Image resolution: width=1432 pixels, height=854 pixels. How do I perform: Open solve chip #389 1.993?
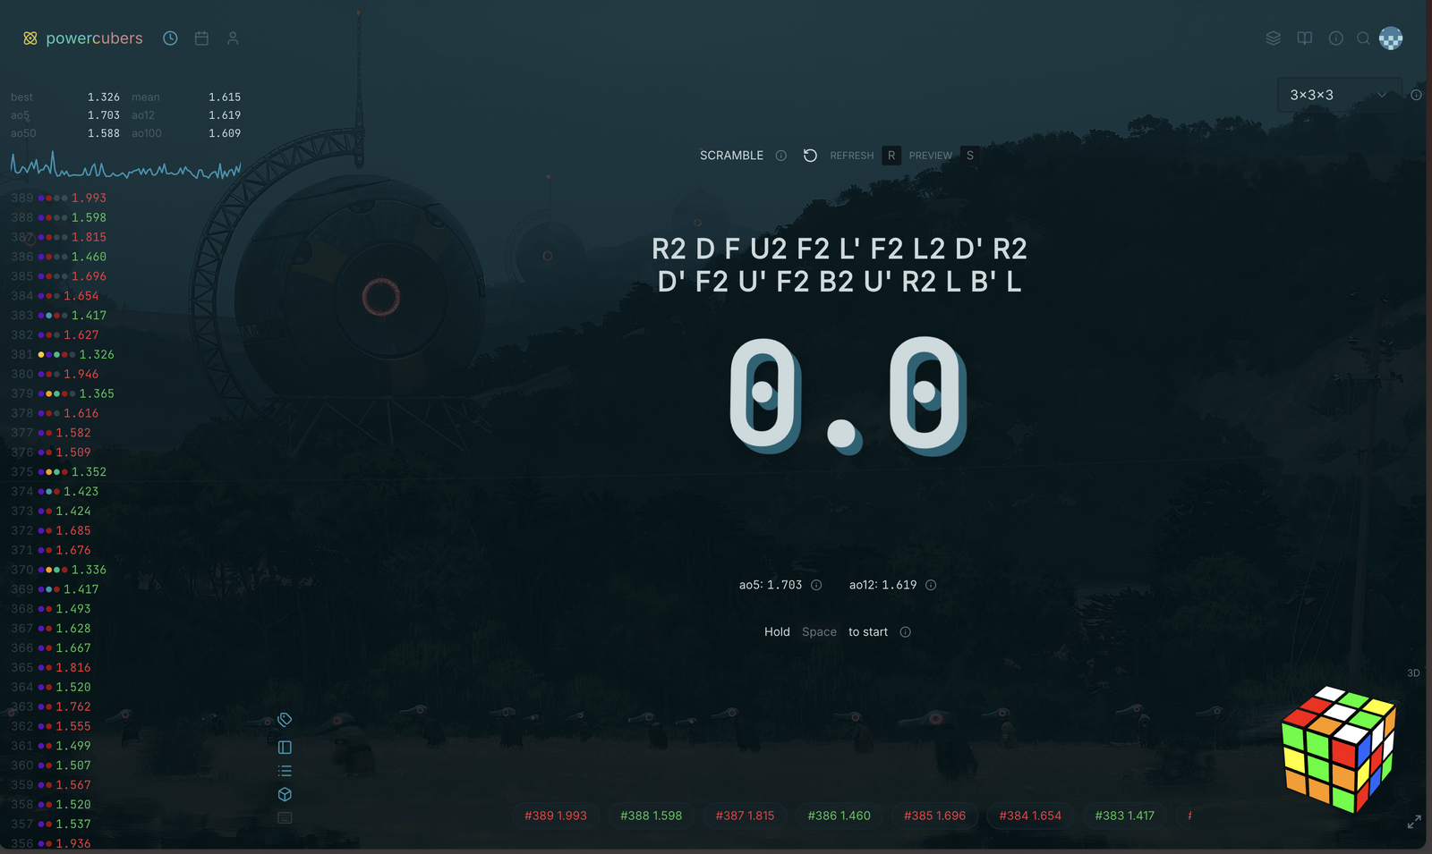click(x=556, y=816)
